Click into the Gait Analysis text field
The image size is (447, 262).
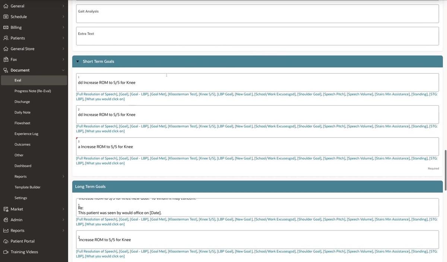click(257, 14)
